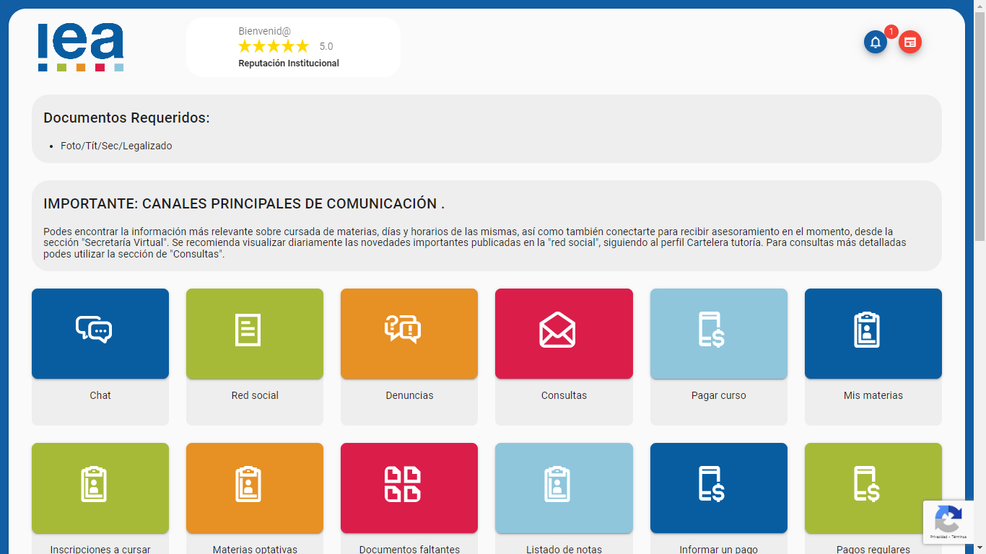Screen dimensions: 986x554
Task: Click the red news board icon
Action: pos(910,42)
